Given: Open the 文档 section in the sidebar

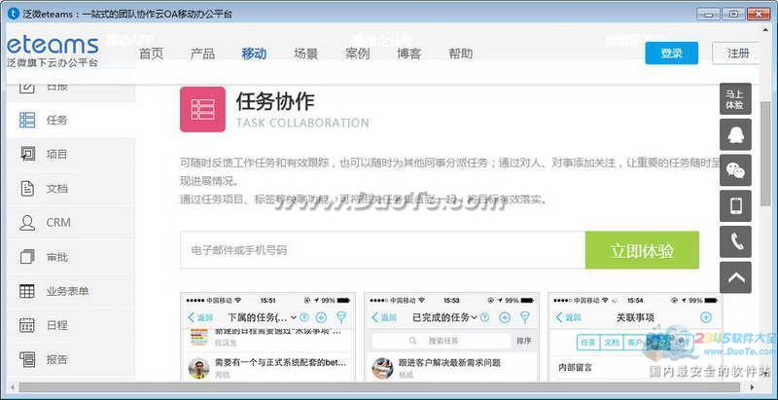Looking at the screenshot, I should pyautogui.click(x=70, y=189).
